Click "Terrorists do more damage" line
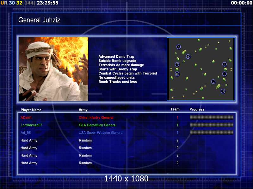Screen dimensions: 253x189 point(121,65)
